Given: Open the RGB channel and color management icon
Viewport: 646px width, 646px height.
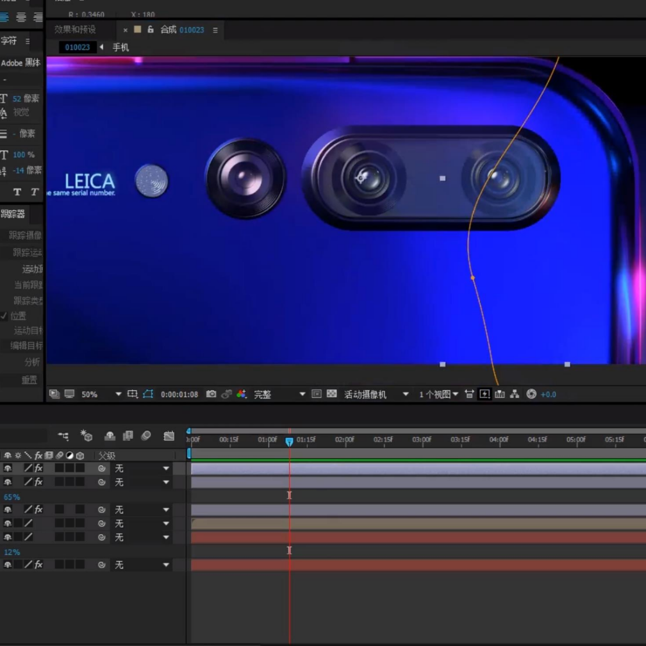Looking at the screenshot, I should [x=242, y=394].
